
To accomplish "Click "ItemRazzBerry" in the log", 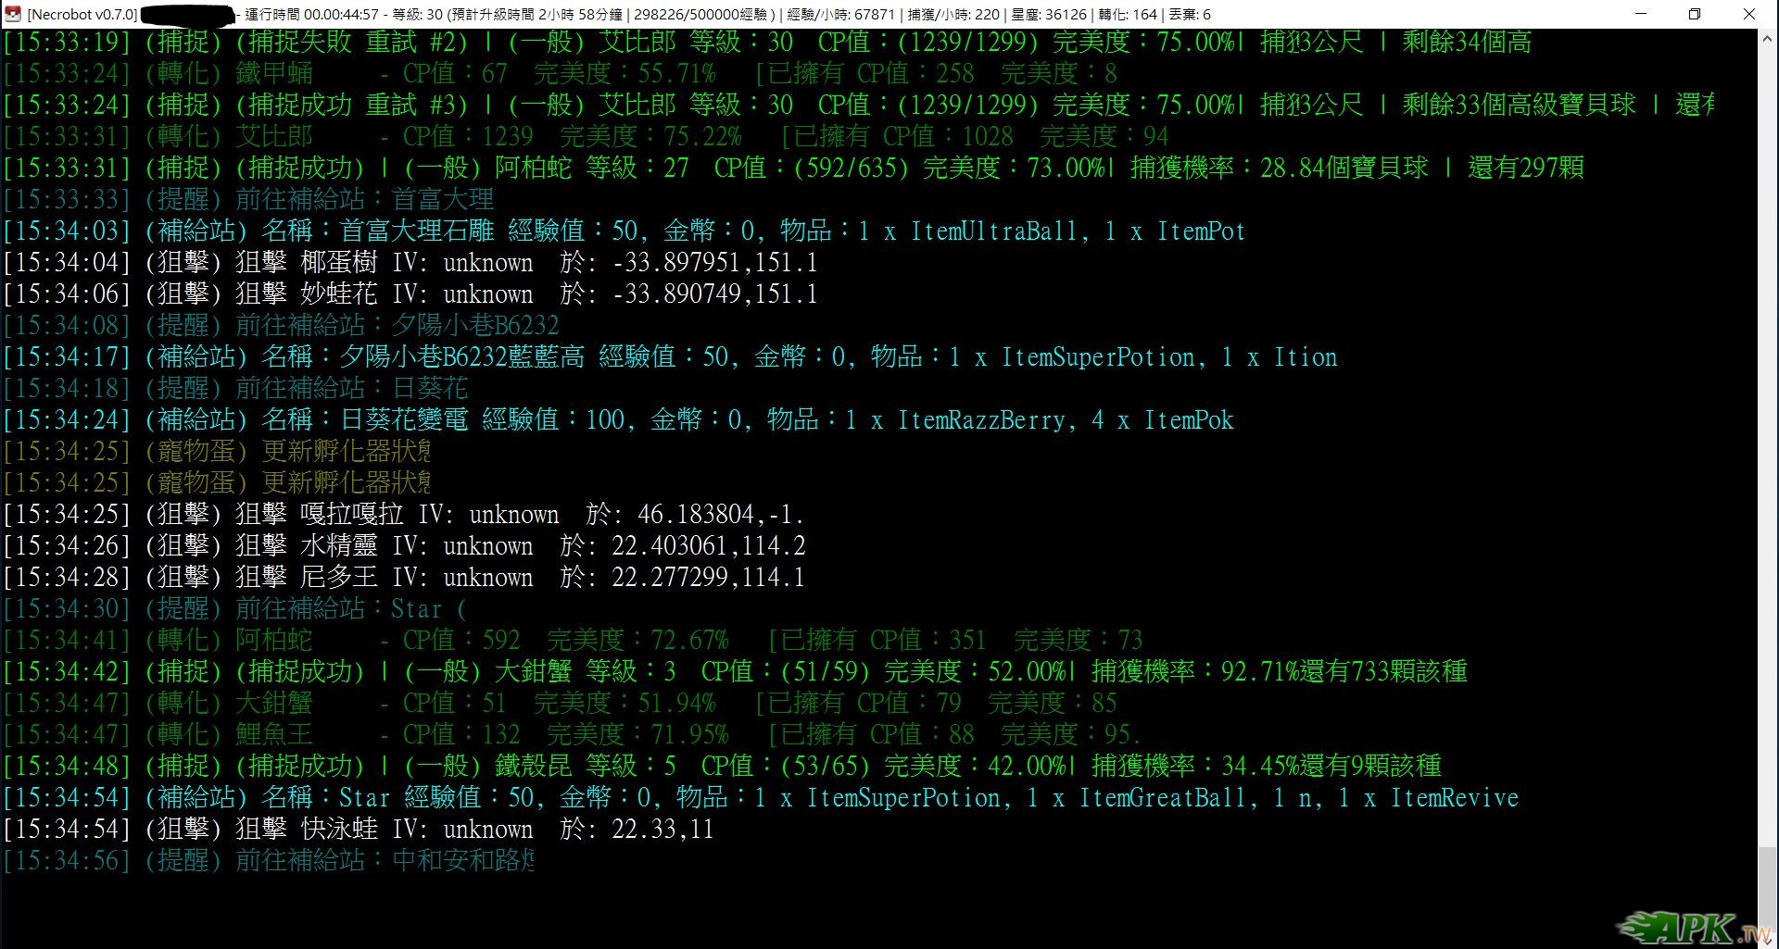I will click(x=981, y=420).
